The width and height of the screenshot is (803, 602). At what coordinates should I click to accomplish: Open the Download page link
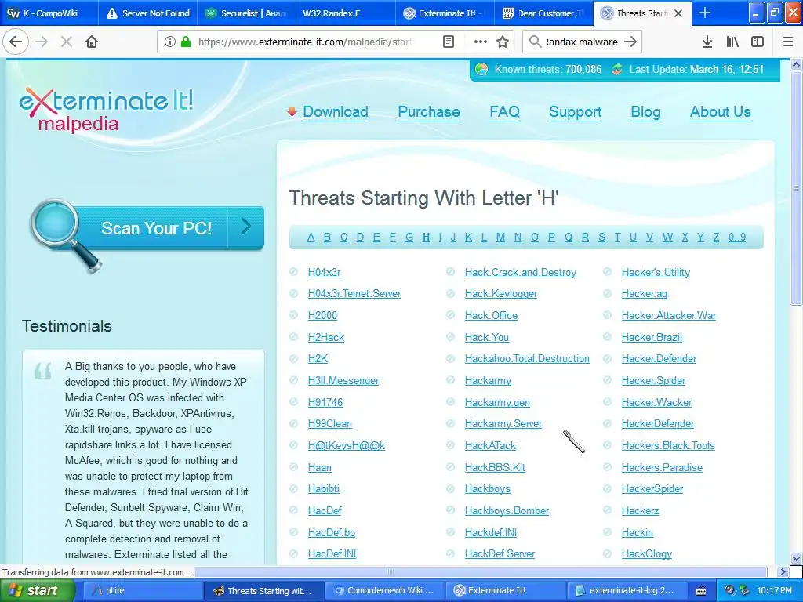point(336,111)
